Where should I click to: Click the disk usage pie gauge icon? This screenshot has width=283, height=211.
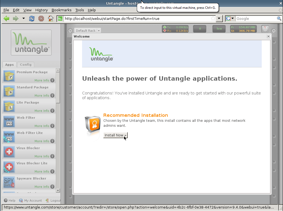(265, 29)
